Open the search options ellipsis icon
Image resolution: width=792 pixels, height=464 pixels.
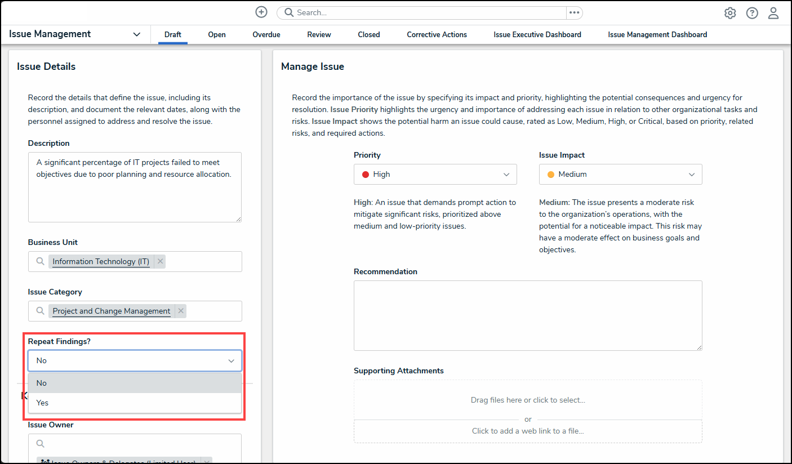coord(574,12)
